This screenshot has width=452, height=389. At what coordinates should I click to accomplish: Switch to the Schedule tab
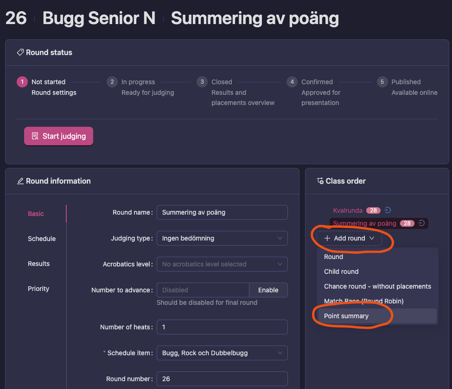(42, 239)
